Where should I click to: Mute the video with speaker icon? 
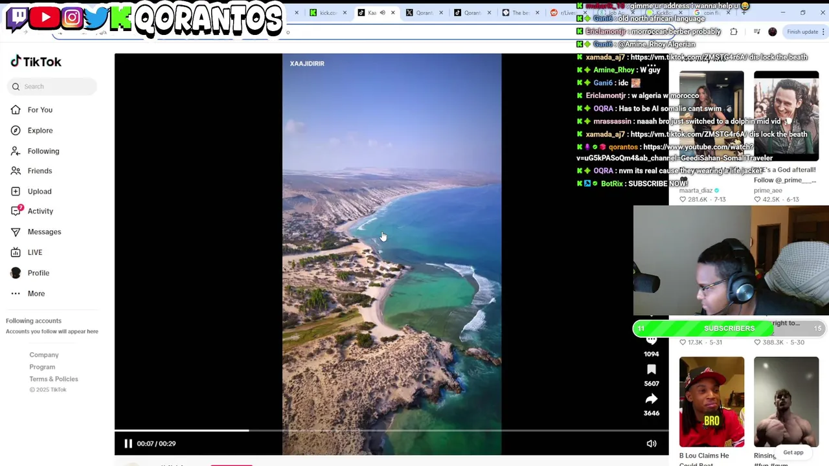pos(652,444)
